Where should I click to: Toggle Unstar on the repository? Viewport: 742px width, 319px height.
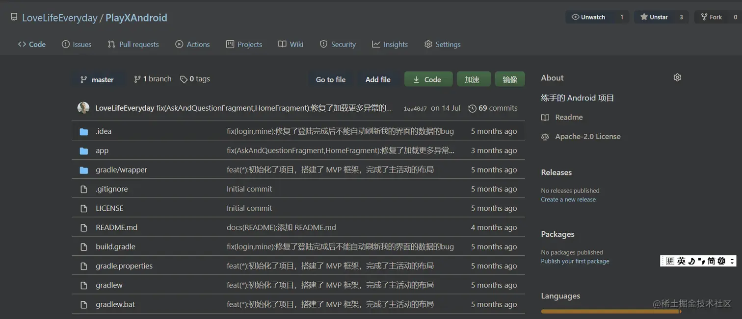point(654,17)
